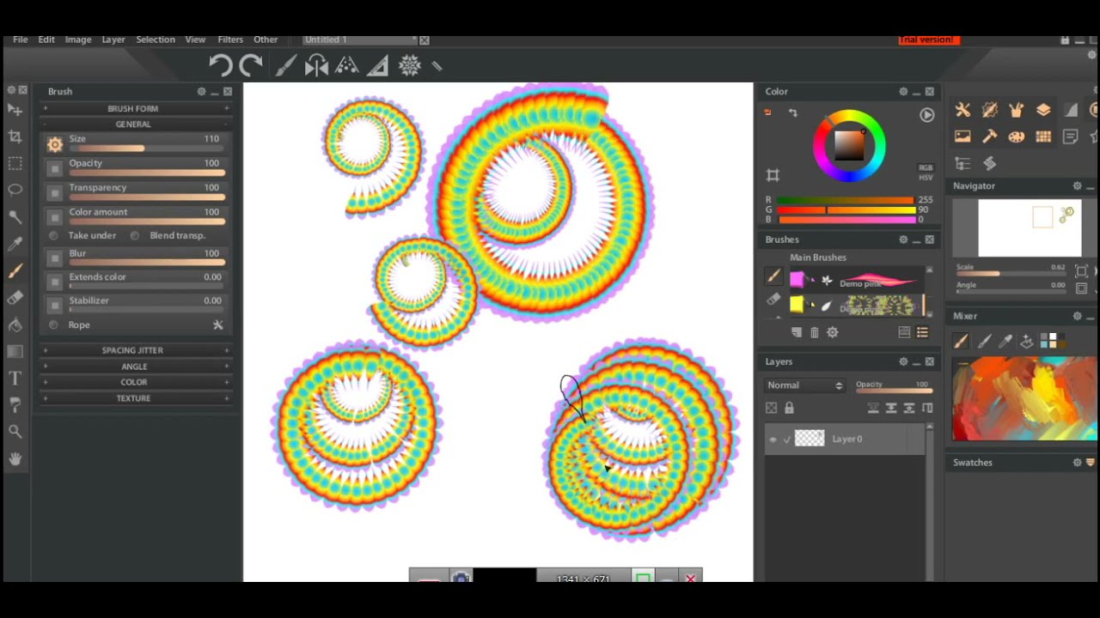Select the Demo pink brush preset
The width and height of the screenshot is (1100, 618).
(856, 281)
